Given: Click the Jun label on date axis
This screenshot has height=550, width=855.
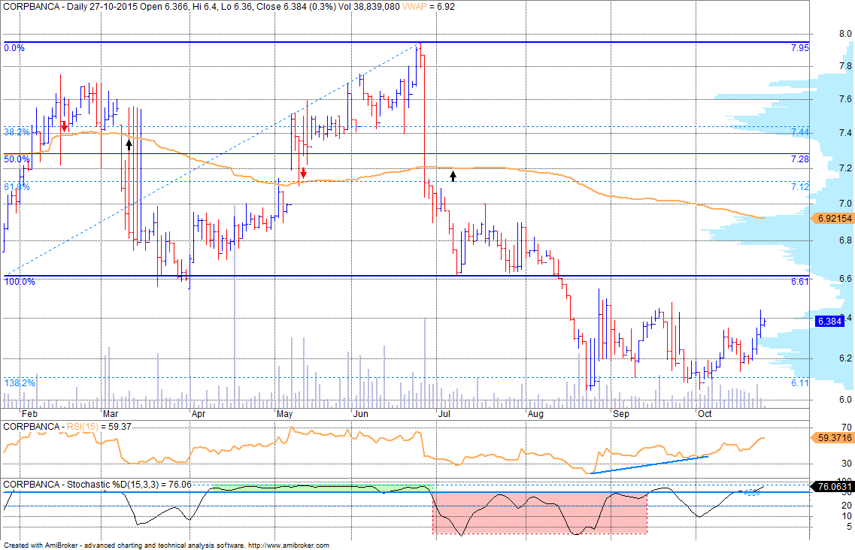Looking at the screenshot, I should [360, 414].
